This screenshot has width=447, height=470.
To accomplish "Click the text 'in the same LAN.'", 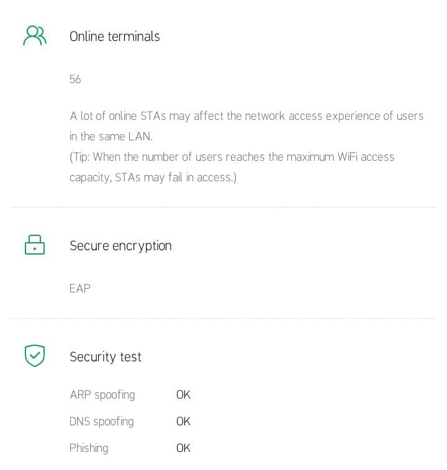I will (x=111, y=137).
